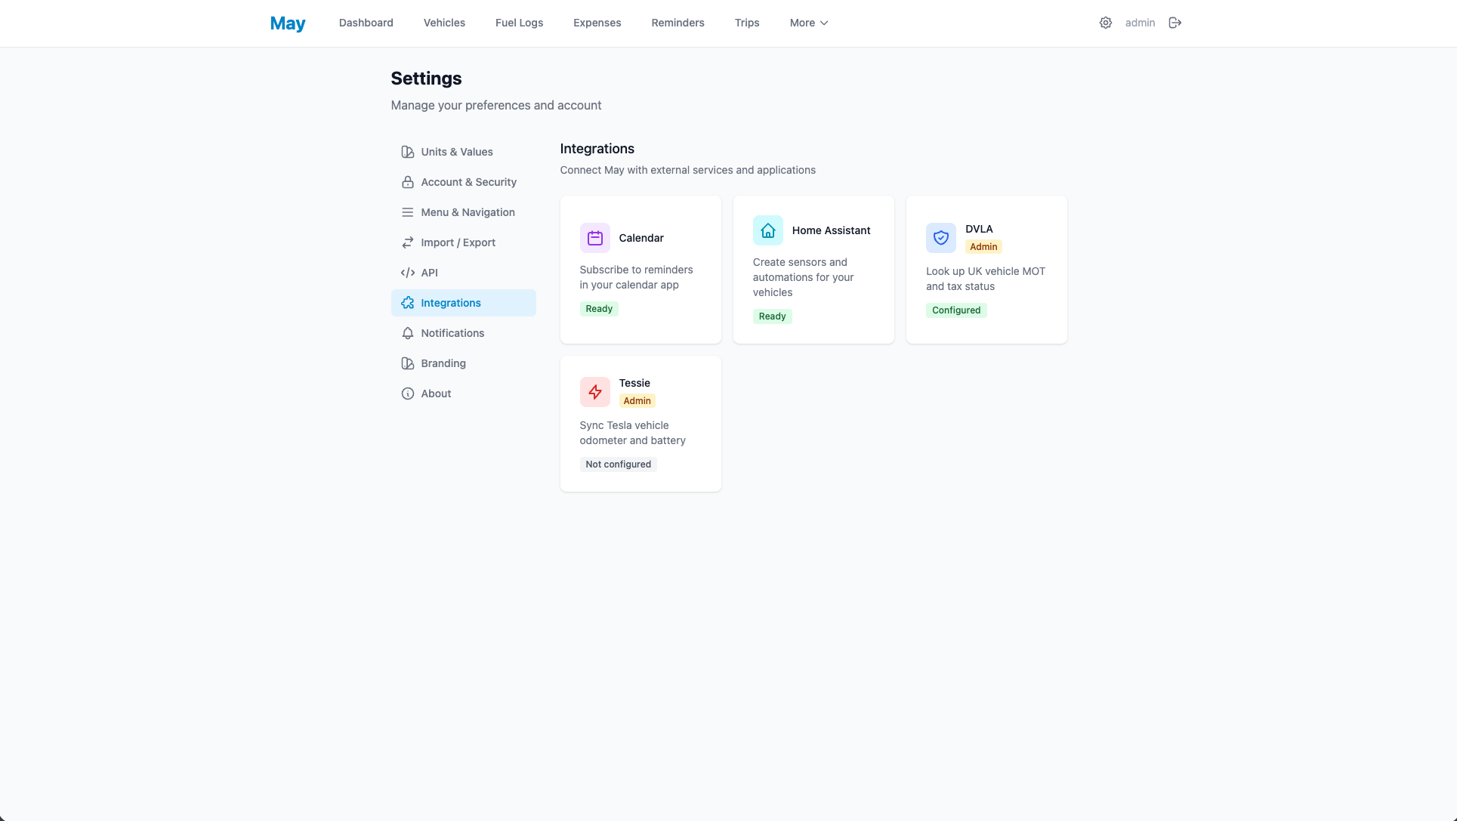Click the Ready badge on Calendar card
This screenshot has width=1457, height=821.
pyautogui.click(x=598, y=309)
